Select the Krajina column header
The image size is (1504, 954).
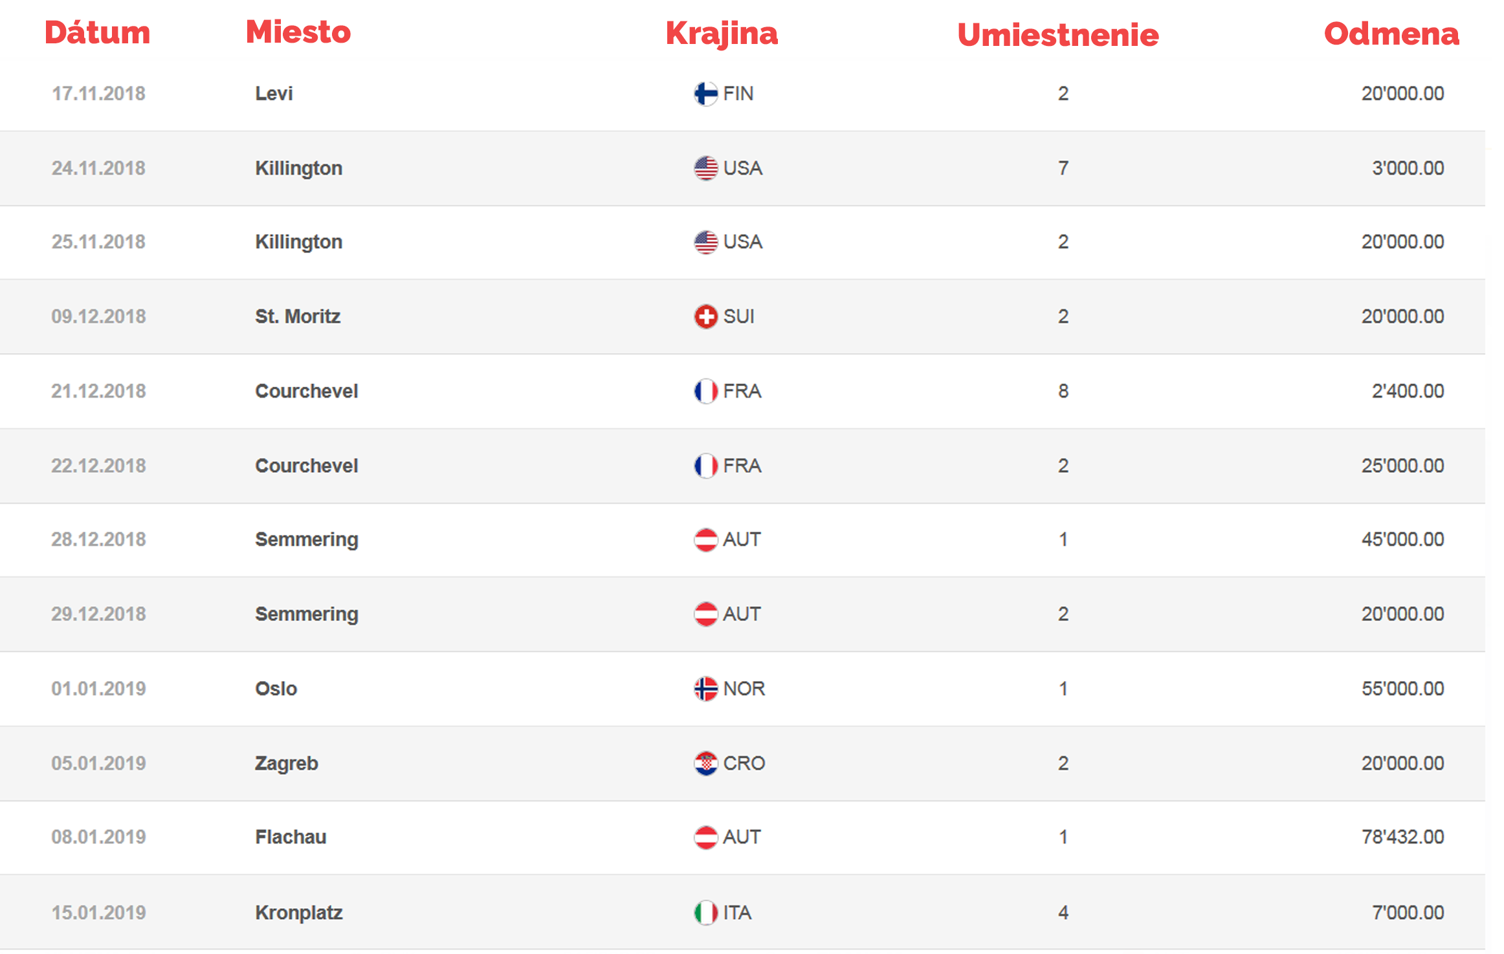[722, 34]
